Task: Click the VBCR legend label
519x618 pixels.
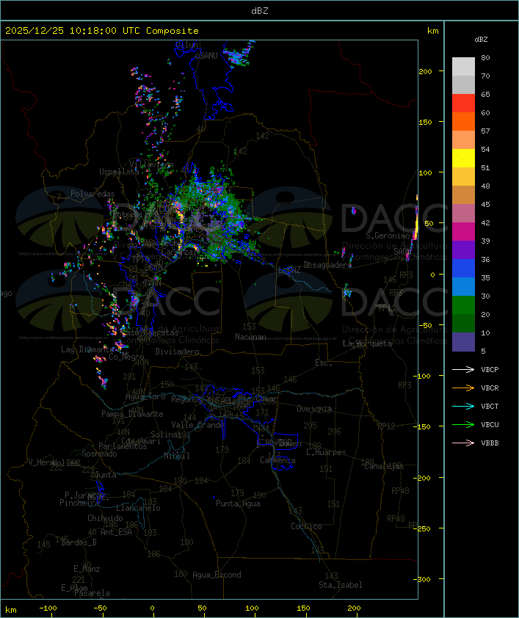Action: click(x=490, y=388)
